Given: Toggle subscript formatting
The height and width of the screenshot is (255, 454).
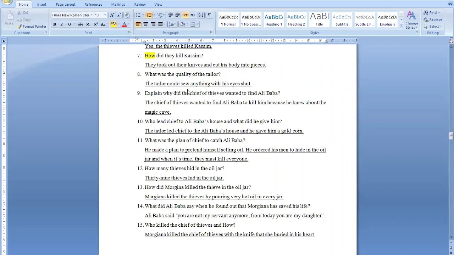Looking at the screenshot, I should tap(88, 24).
